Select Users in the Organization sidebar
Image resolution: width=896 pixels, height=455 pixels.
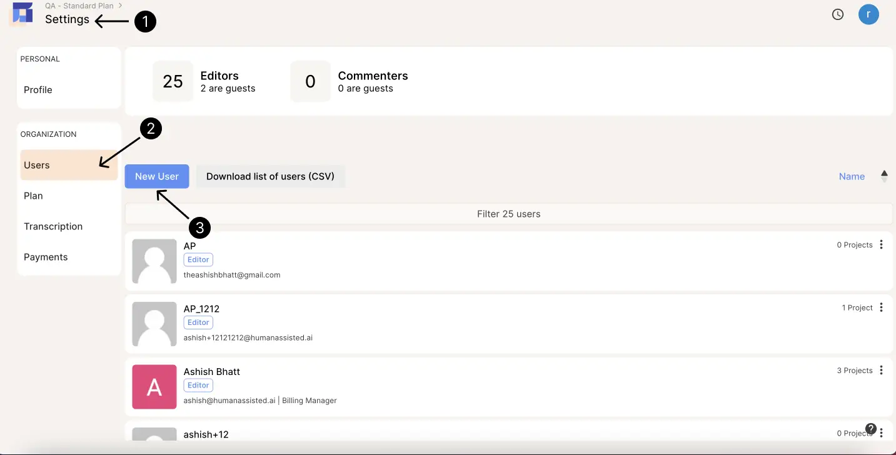coord(69,165)
